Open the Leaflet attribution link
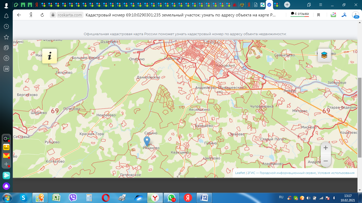 tap(240, 173)
